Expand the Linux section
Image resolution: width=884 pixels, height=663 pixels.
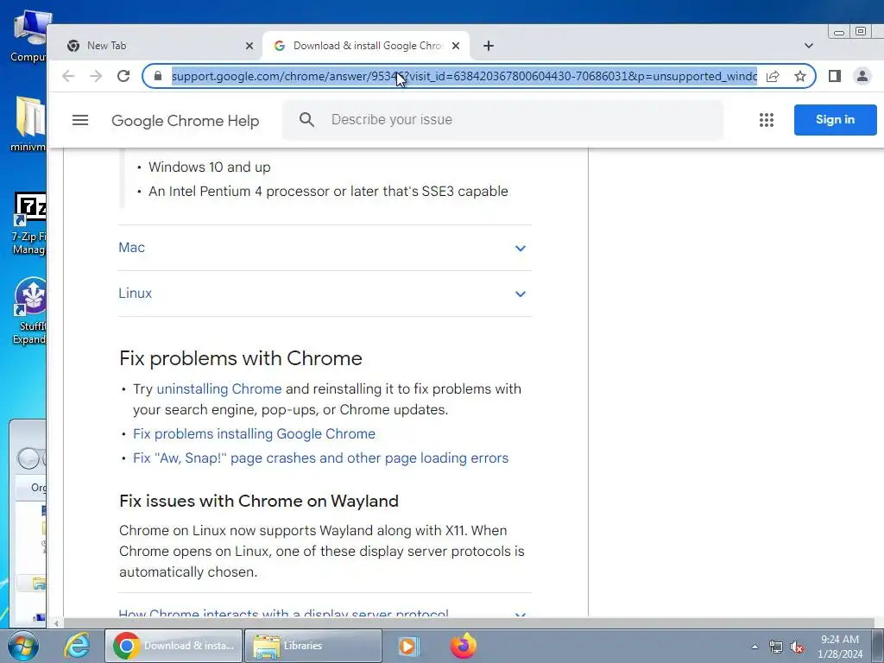(325, 294)
